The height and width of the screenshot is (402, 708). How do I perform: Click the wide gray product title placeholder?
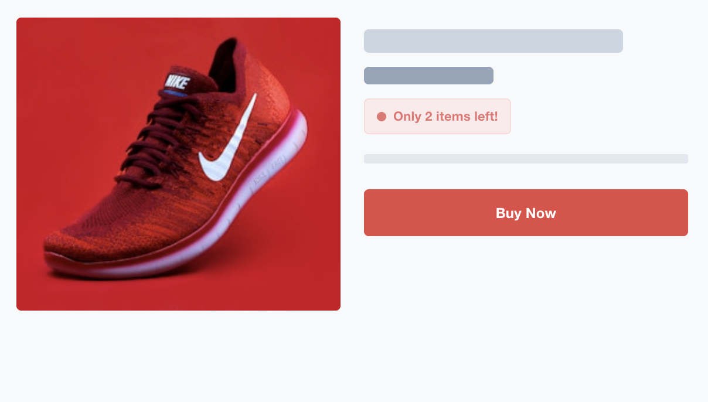(x=493, y=41)
